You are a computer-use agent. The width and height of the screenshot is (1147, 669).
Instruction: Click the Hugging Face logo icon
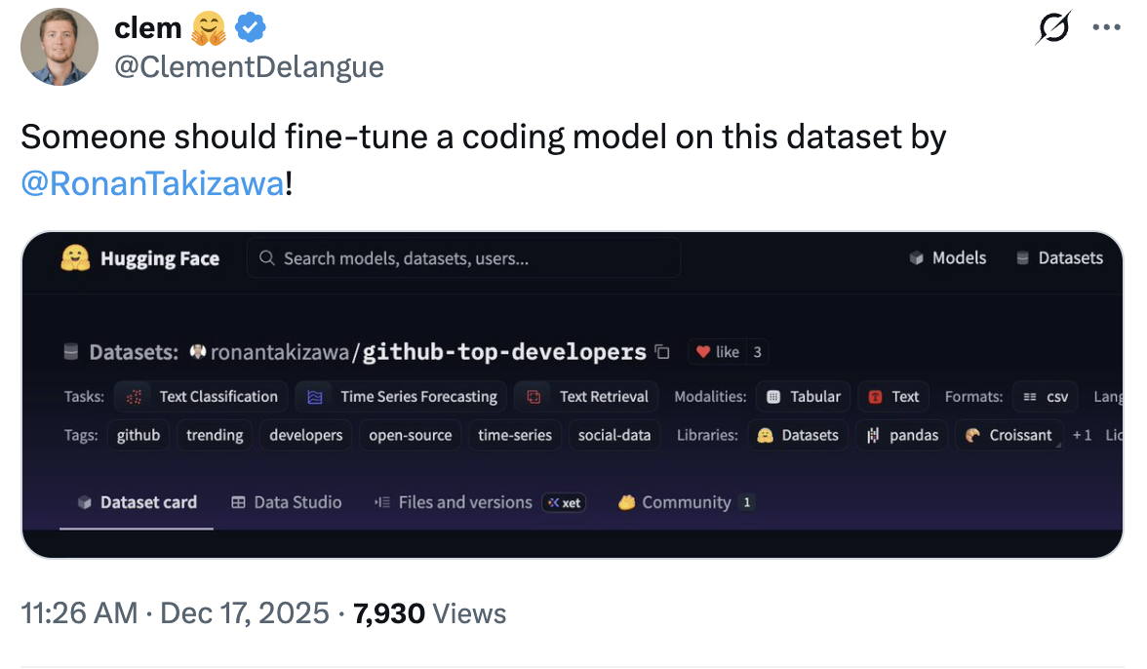75,258
